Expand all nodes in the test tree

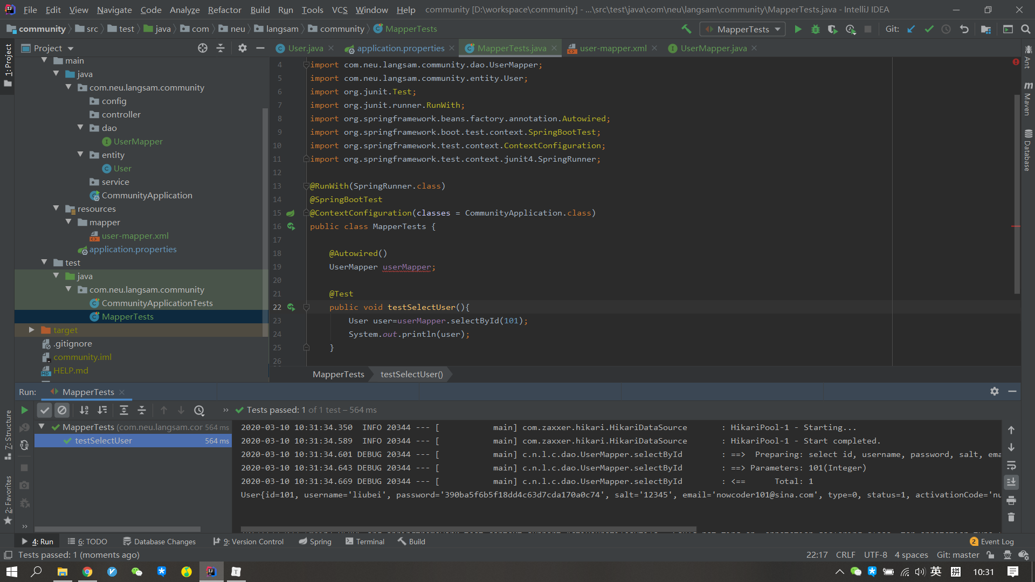124,410
